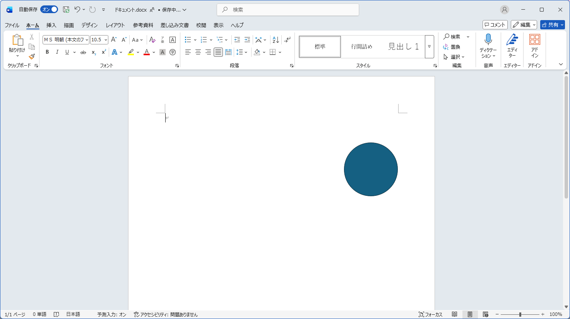
Task: Expand the Styles gallery
Action: [x=429, y=47]
